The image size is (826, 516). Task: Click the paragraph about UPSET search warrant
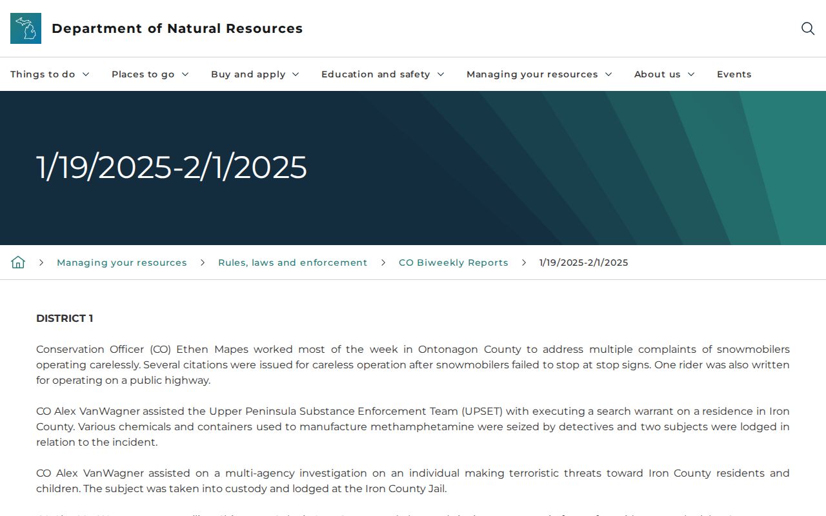(x=413, y=426)
